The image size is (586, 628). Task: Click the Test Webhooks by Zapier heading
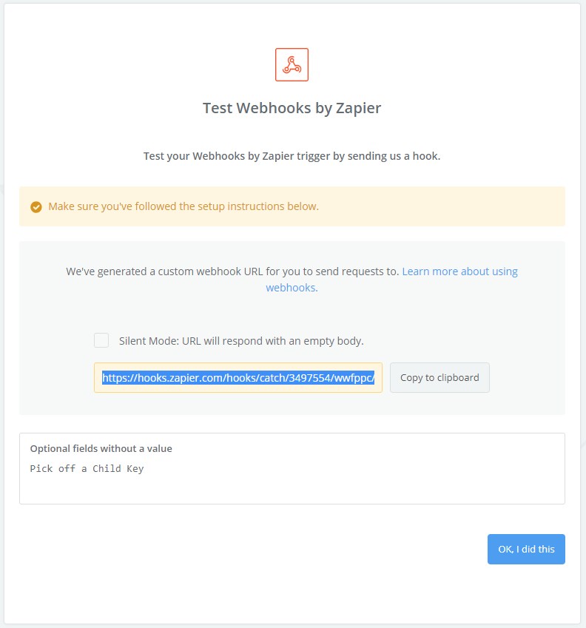click(x=292, y=108)
